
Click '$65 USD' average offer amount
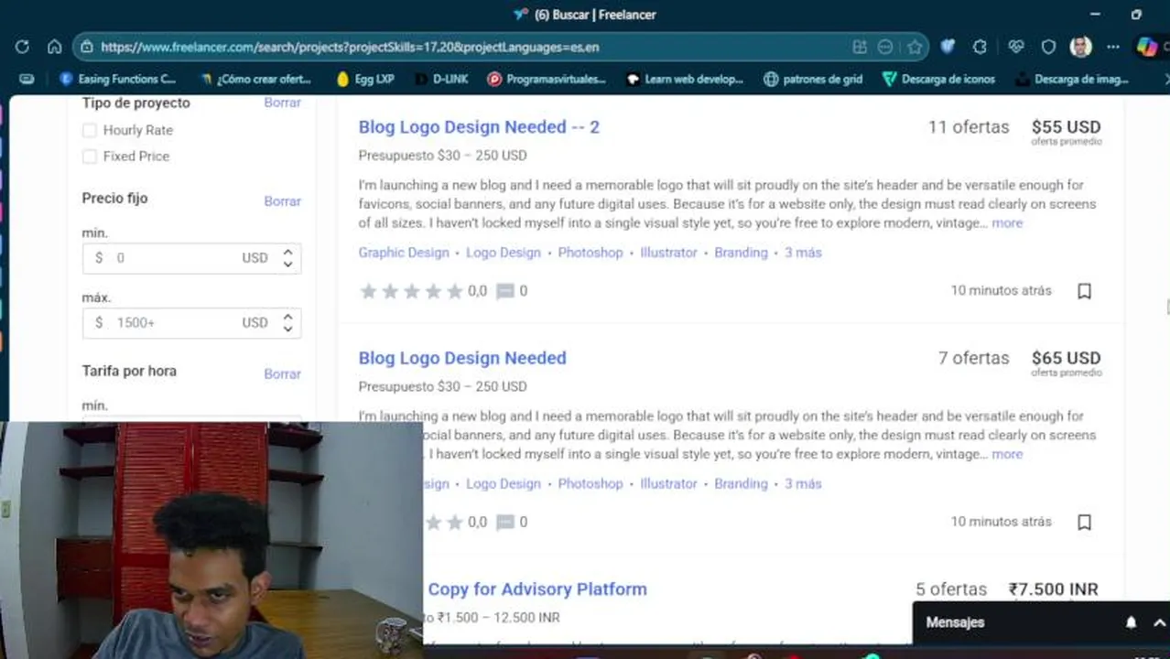tap(1066, 358)
